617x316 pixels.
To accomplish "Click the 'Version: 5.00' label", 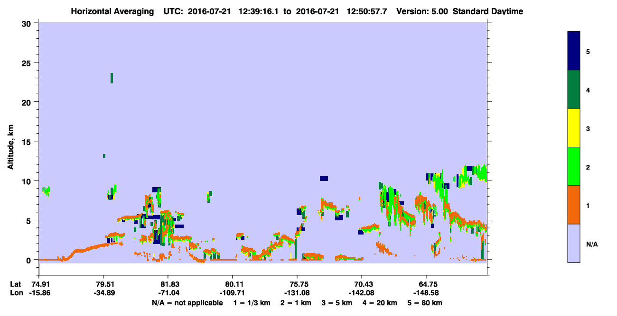I will (422, 11).
